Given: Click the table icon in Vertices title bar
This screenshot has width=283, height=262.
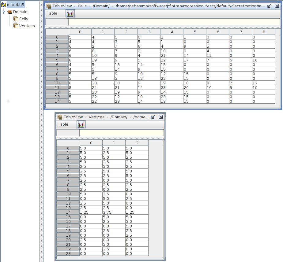Looking at the screenshot, I should tap(60, 117).
